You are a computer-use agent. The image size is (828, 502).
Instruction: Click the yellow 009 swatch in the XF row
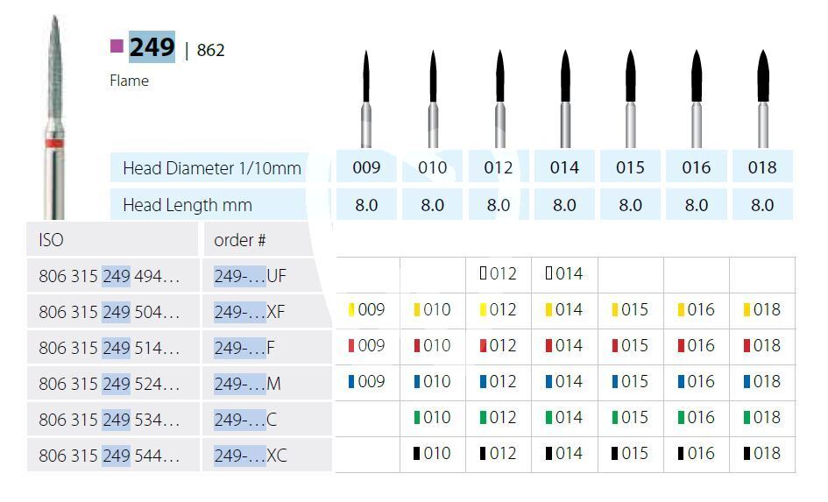click(351, 309)
